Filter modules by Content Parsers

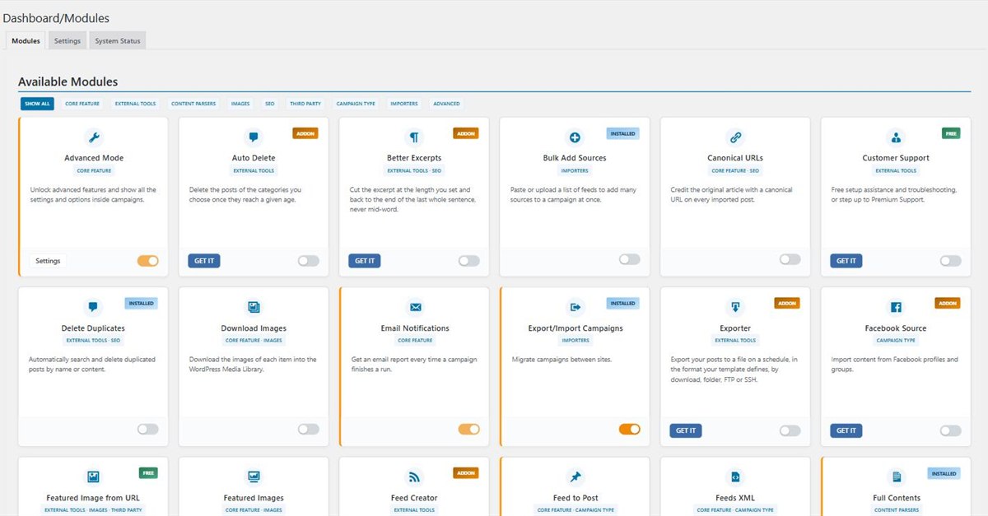click(193, 105)
